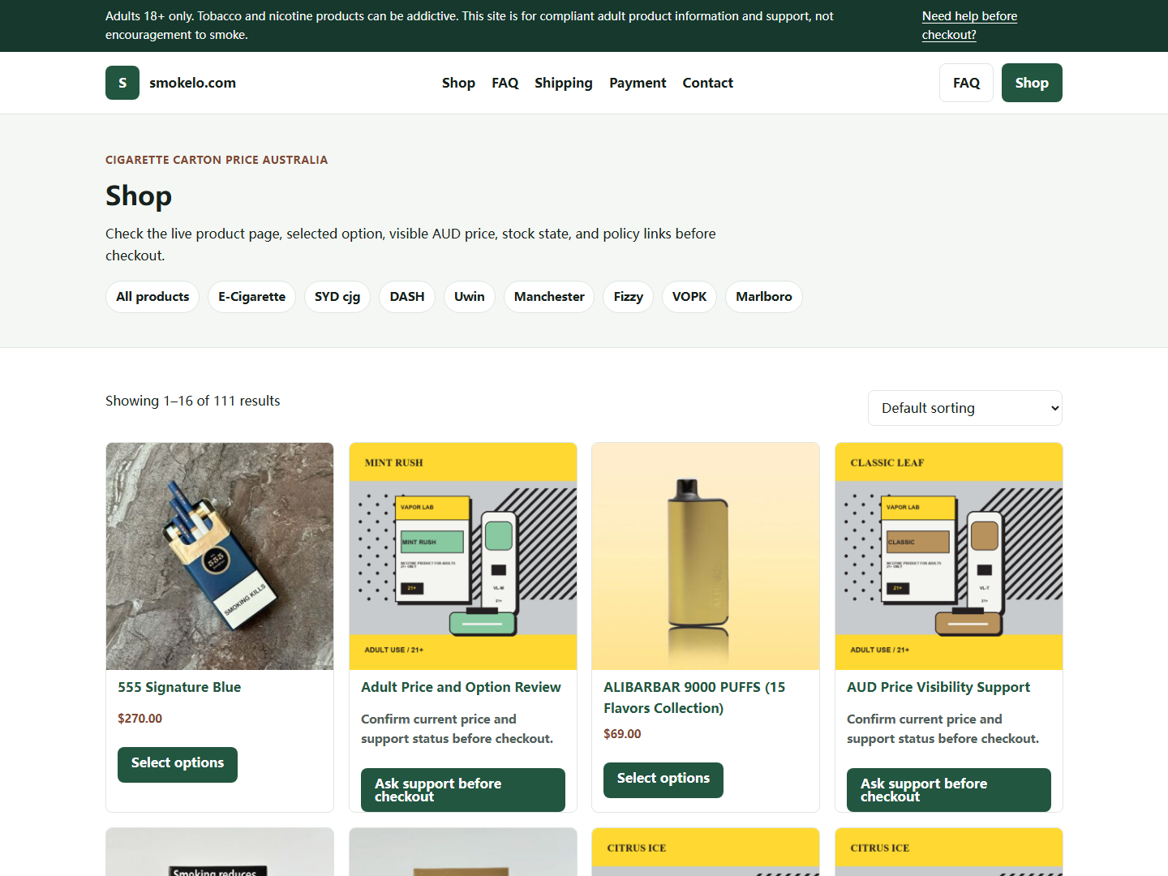The height and width of the screenshot is (876, 1168).
Task: Click the $270.00 price text
Action: coord(140,719)
